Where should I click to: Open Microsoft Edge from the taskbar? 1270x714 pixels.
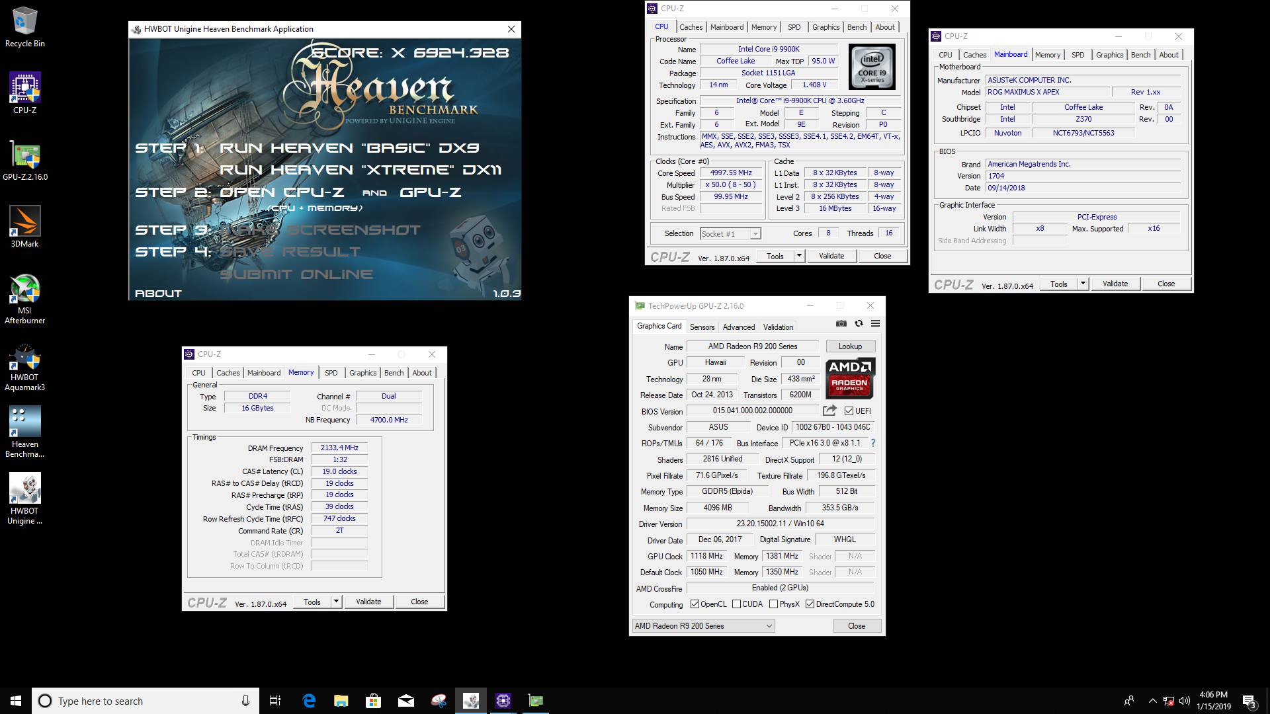tap(309, 701)
